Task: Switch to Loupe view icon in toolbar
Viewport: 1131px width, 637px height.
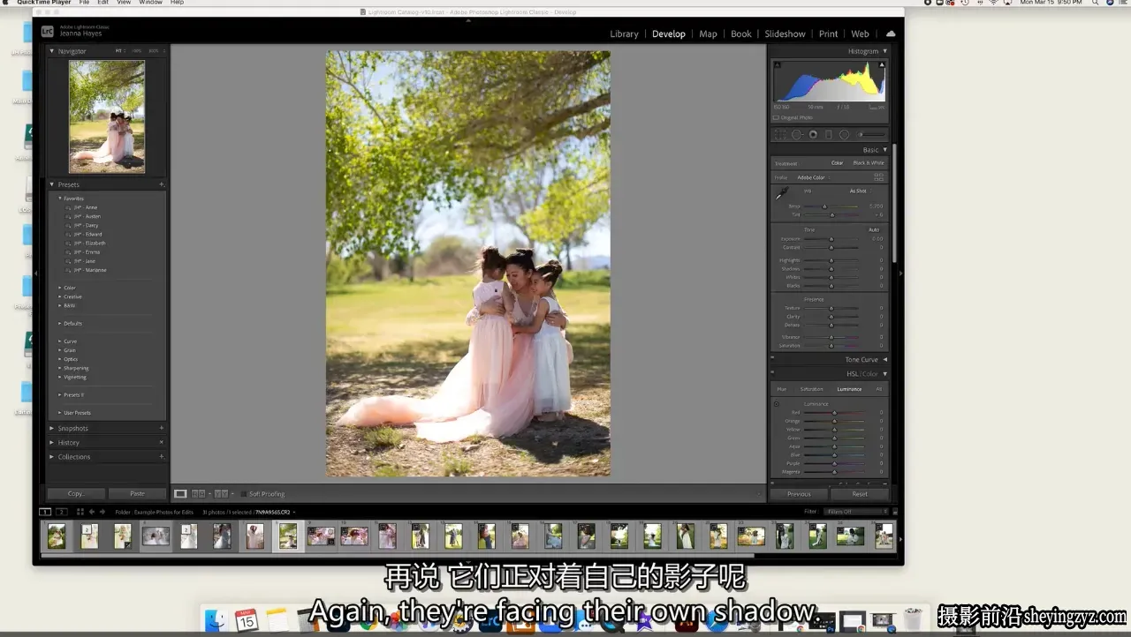Action: 180,494
